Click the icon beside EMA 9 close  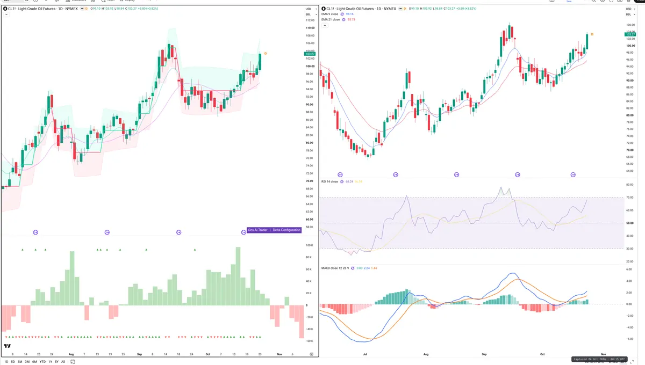coord(343,14)
